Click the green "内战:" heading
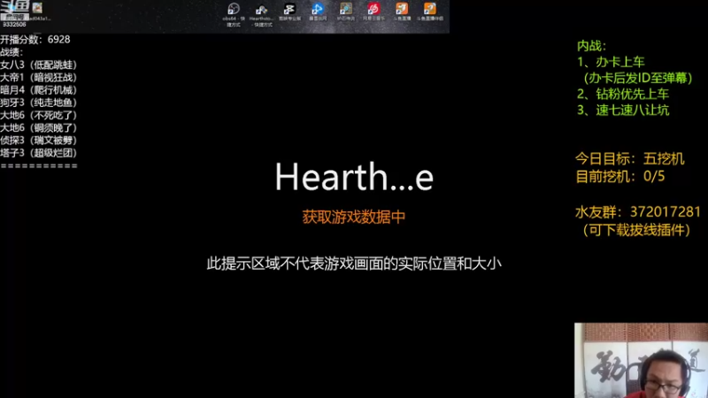The height and width of the screenshot is (398, 708). 591,46
